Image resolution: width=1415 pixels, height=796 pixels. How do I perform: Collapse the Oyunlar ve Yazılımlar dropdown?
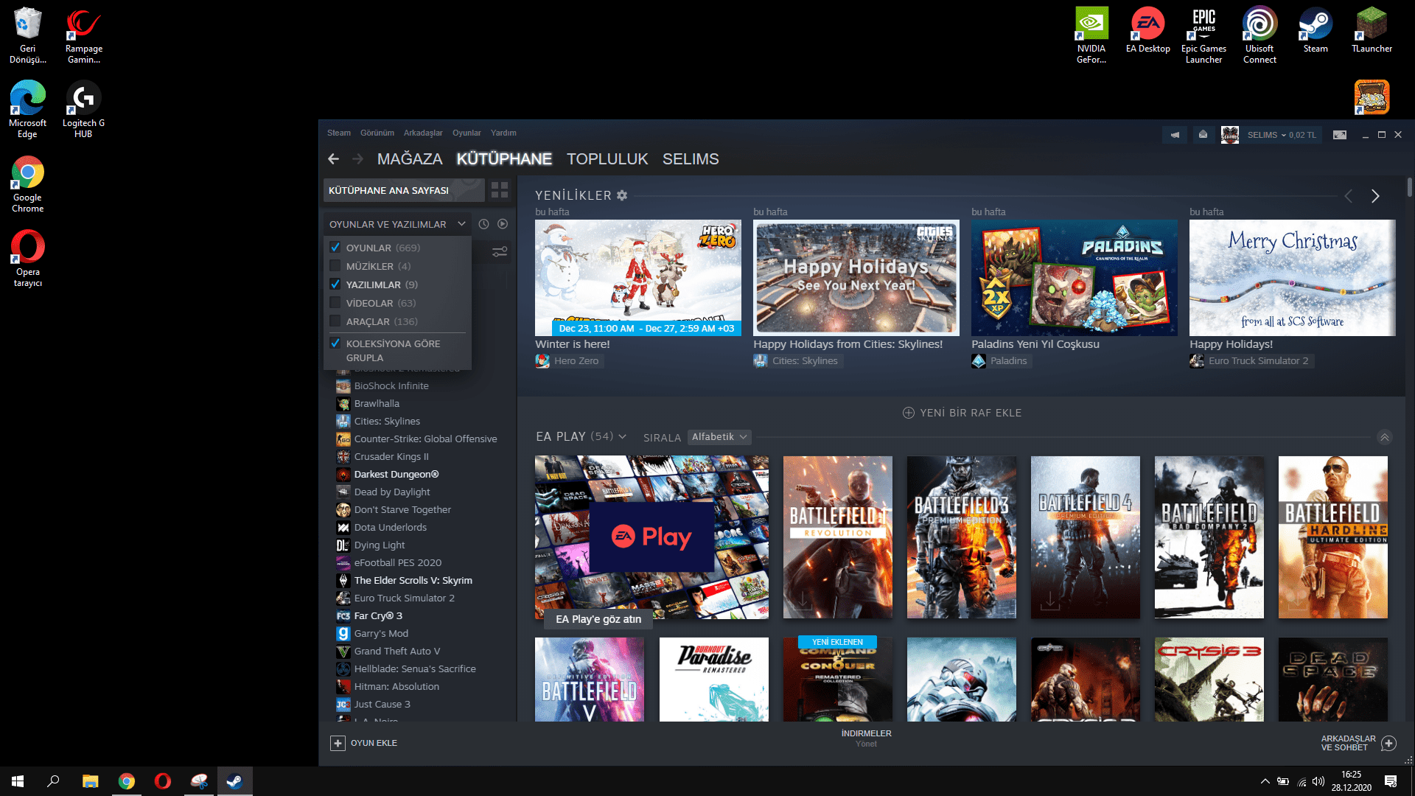tap(461, 224)
